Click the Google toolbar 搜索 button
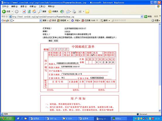This screenshot has height=121, width=162. (45, 20)
